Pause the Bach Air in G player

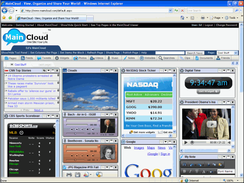tap(82, 129)
